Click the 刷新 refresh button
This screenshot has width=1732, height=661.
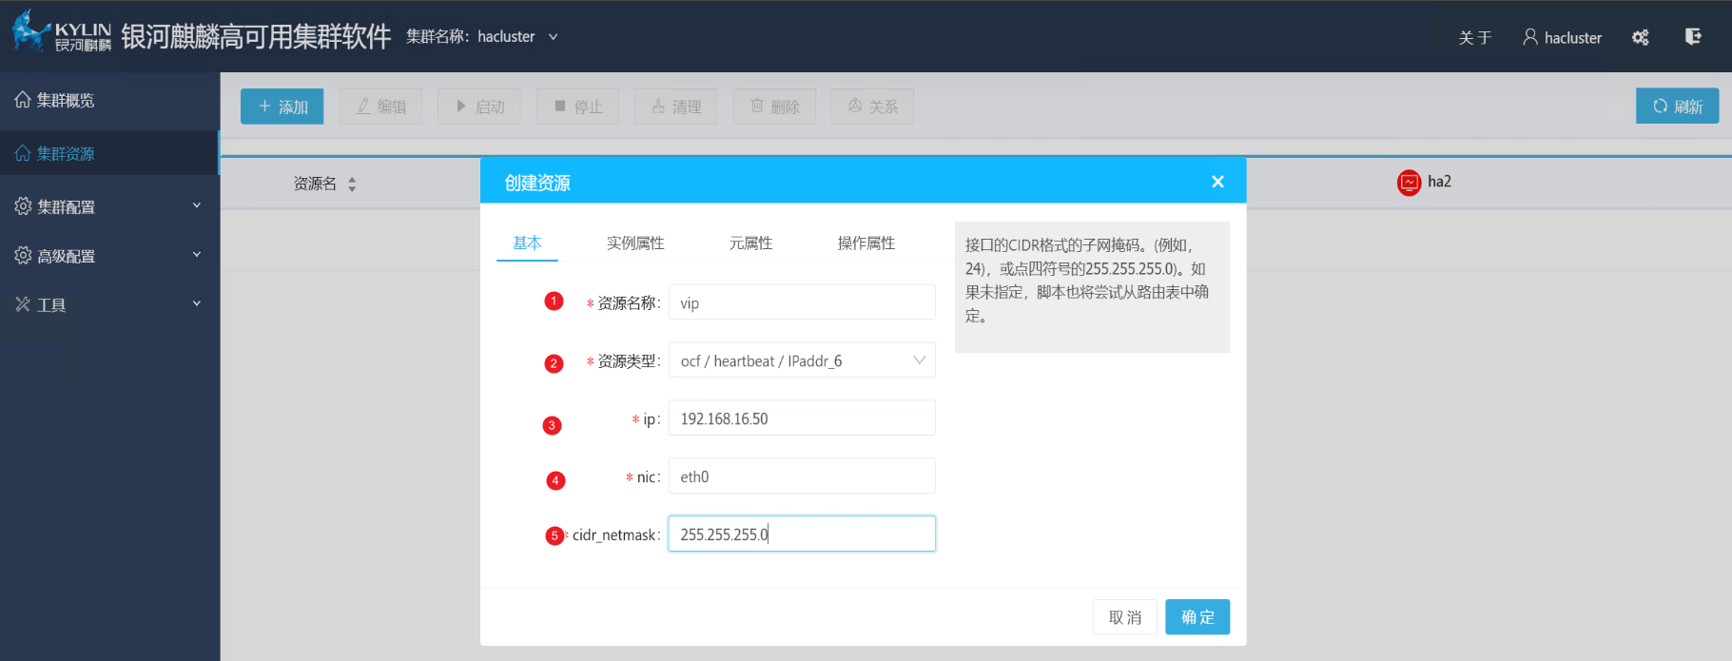(x=1677, y=107)
